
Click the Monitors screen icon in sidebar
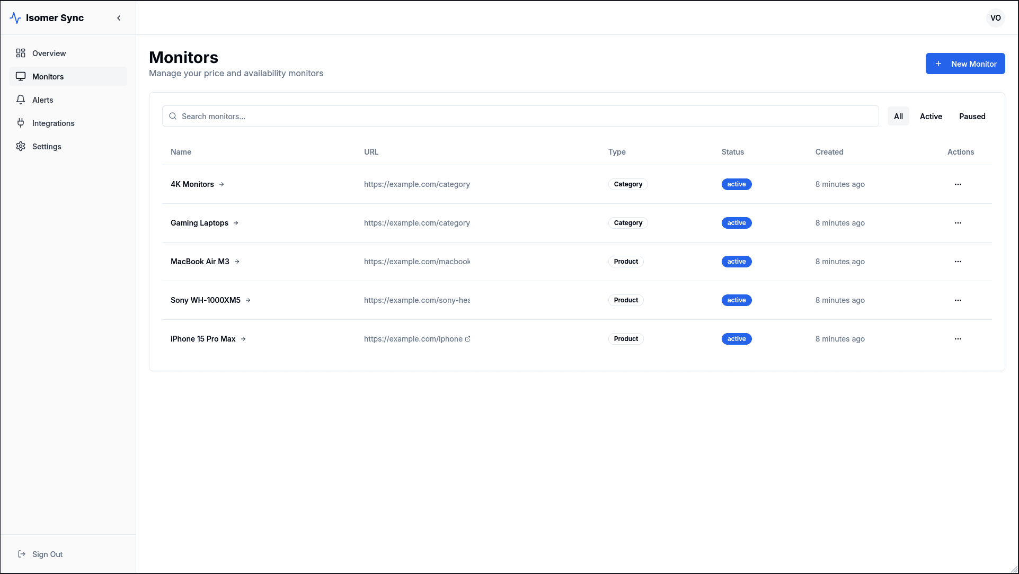pyautogui.click(x=21, y=76)
